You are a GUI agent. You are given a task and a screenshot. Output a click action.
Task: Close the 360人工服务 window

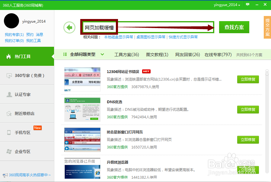tap(265, 5)
